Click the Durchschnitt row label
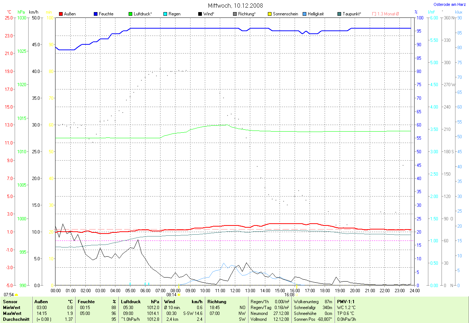This screenshot has width=469, height=323. [16, 319]
